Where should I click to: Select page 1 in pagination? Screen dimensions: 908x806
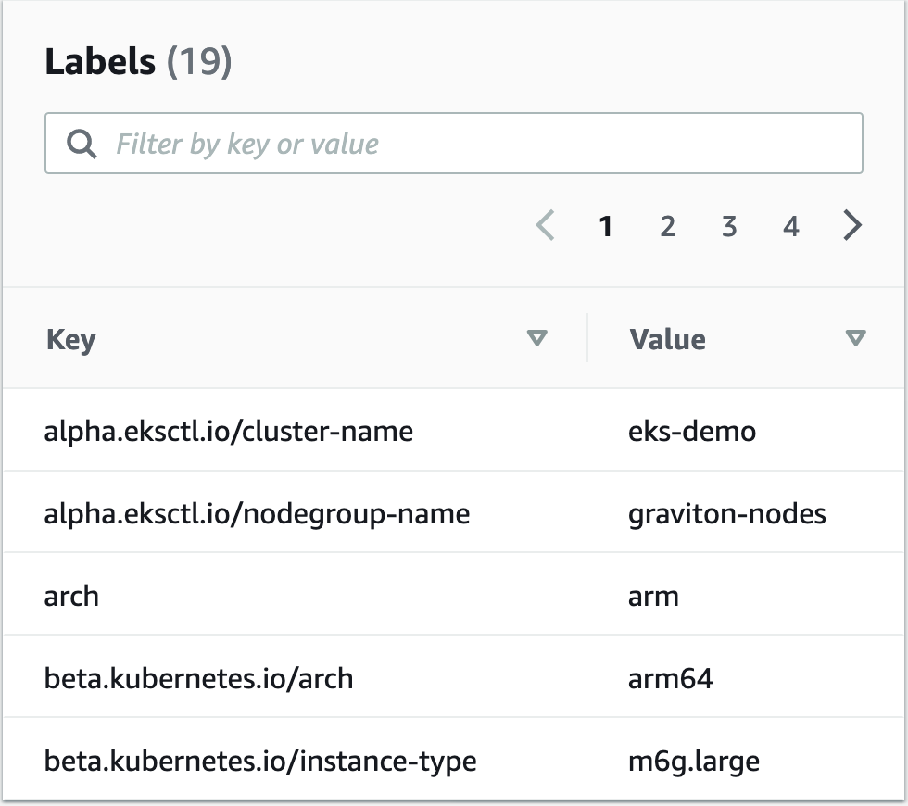point(606,226)
